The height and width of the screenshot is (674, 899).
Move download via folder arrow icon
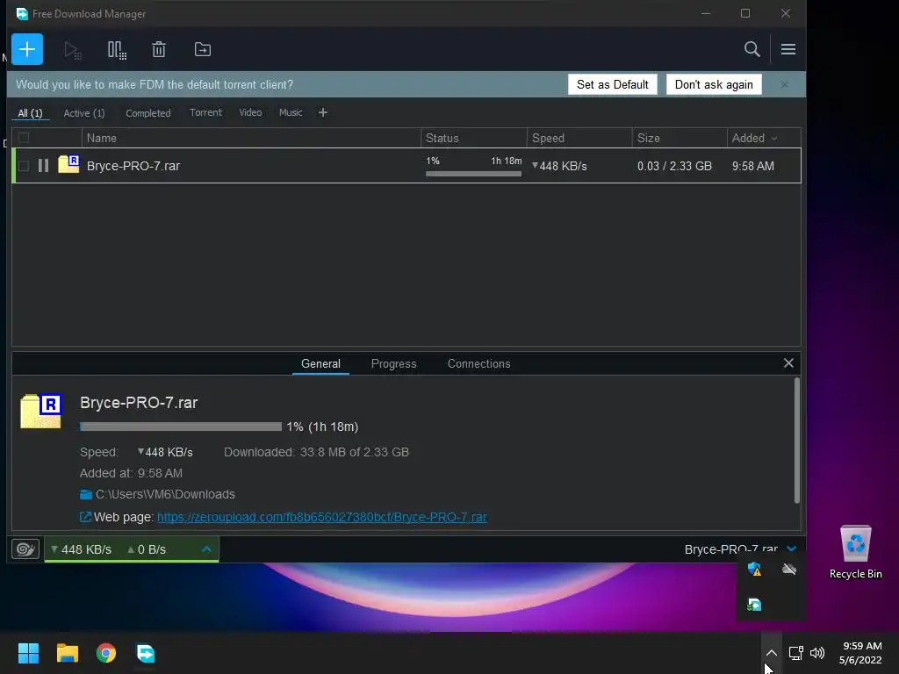(203, 50)
